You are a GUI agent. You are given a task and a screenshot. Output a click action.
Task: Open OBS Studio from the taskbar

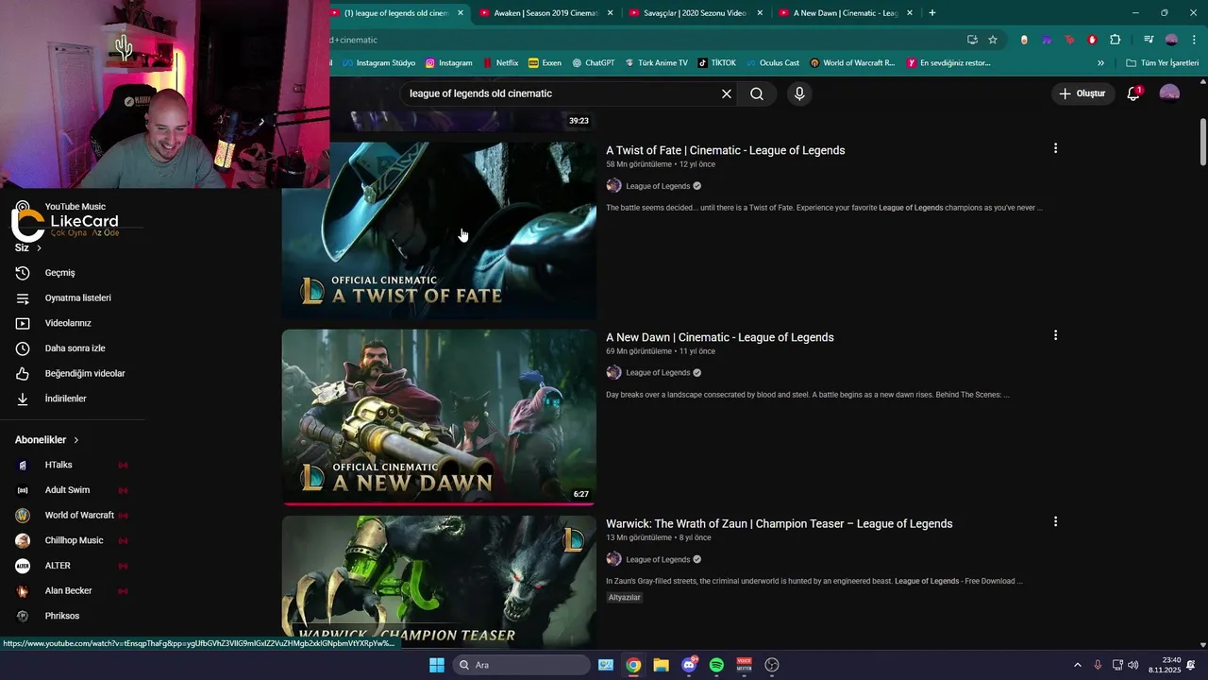point(772,665)
